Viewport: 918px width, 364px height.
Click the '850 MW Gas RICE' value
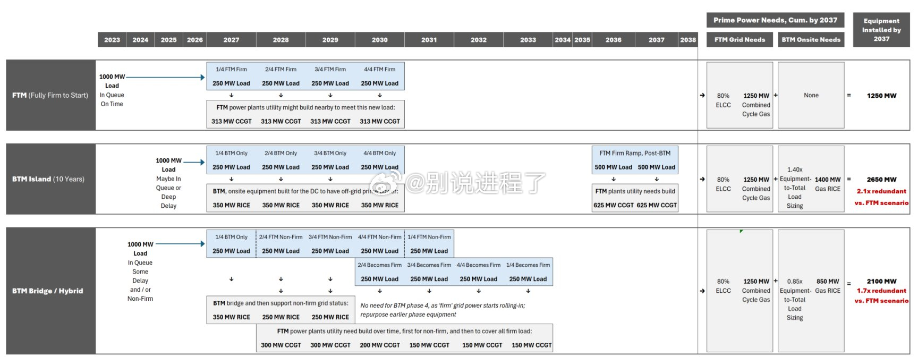[828, 286]
